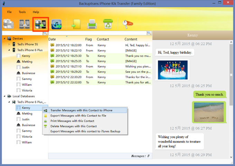Click chat scrollbar up arrow
This screenshot has width=235, height=166.
click(x=231, y=42)
